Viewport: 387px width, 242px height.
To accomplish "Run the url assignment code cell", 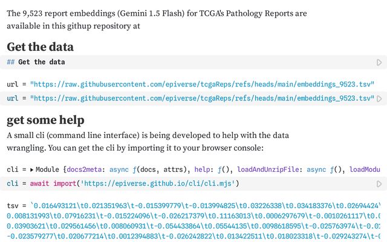I will (x=379, y=98).
